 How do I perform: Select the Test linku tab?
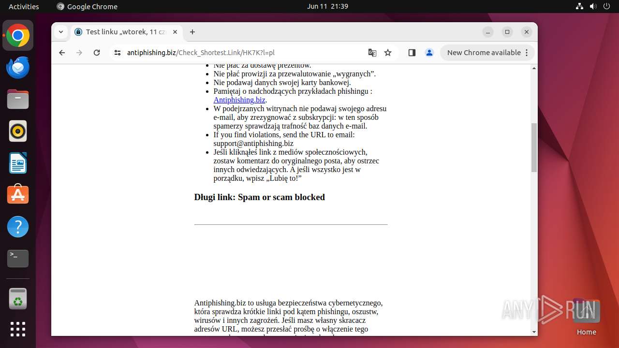click(x=127, y=32)
